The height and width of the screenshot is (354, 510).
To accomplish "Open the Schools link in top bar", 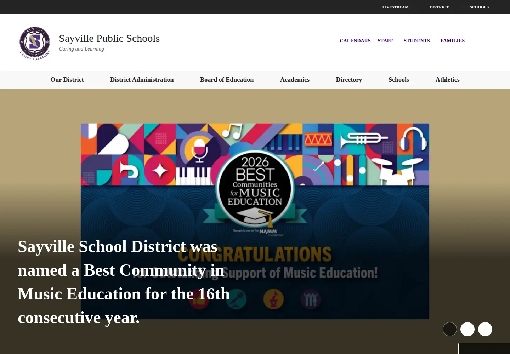I will coord(479,7).
